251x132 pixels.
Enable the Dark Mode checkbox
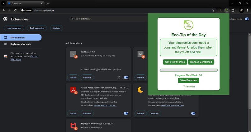(184, 86)
